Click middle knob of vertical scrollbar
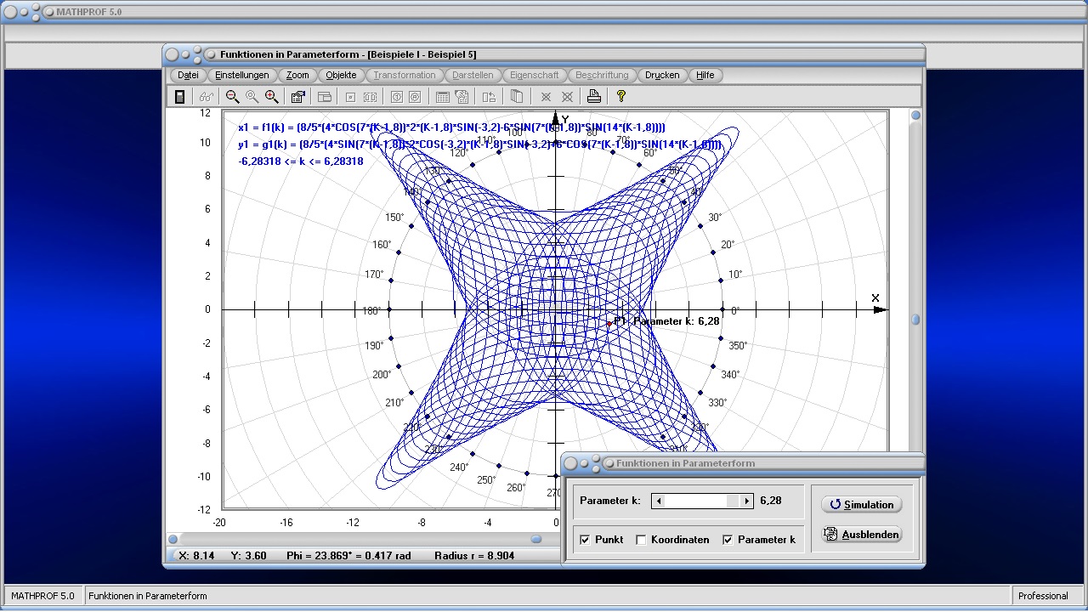The height and width of the screenshot is (612, 1088). click(x=915, y=320)
